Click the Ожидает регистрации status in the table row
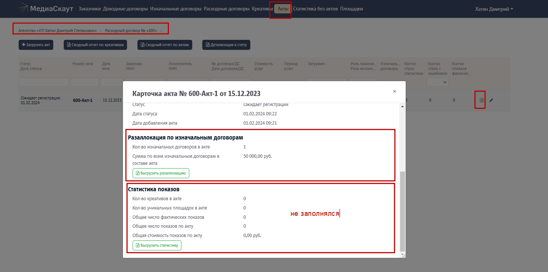Screen dimensions: 548x272 [41, 98]
